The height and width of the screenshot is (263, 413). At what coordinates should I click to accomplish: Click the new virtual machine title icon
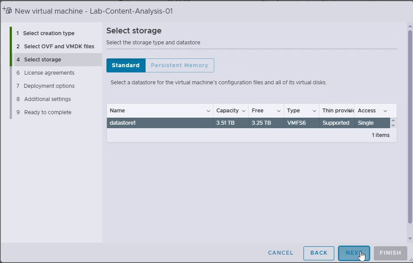point(7,11)
